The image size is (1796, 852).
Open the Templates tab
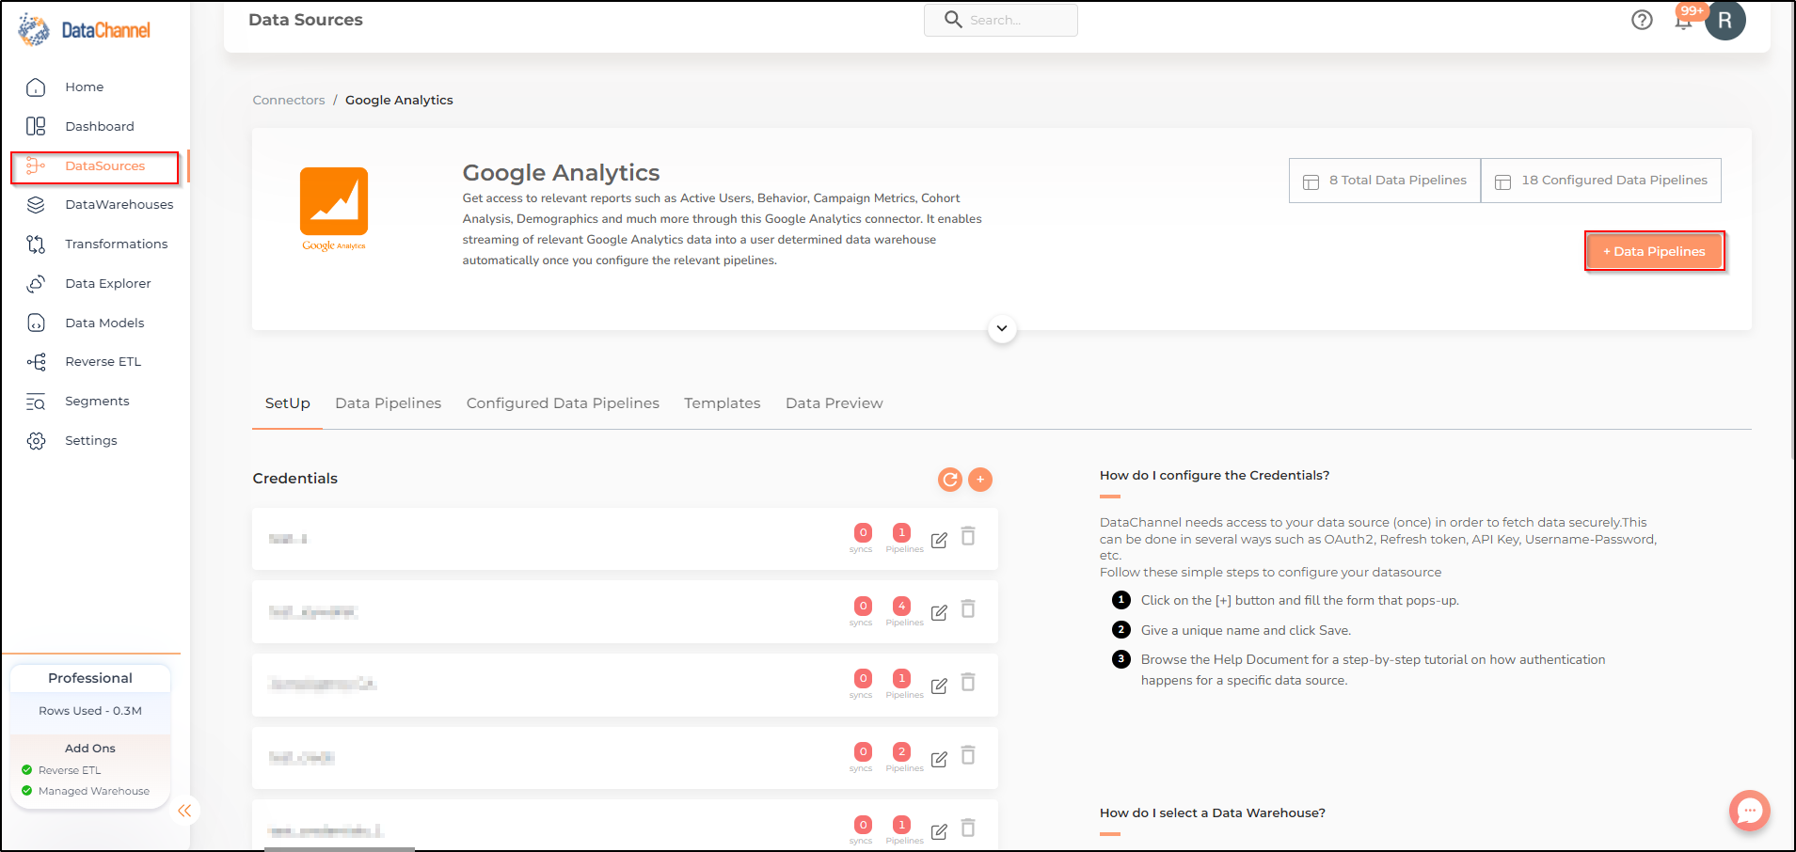722,403
